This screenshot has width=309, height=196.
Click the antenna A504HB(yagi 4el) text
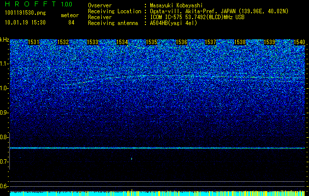coord(173,23)
